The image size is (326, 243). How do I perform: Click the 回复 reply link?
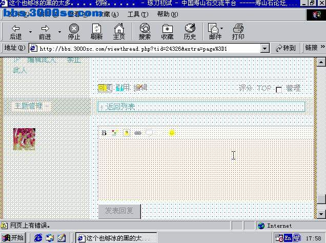(105, 88)
